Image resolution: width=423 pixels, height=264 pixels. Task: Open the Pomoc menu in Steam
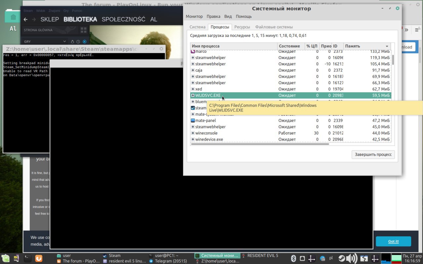click(x=77, y=11)
